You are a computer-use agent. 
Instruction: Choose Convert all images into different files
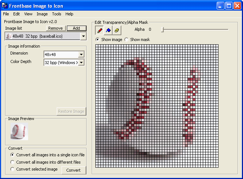[12, 162]
